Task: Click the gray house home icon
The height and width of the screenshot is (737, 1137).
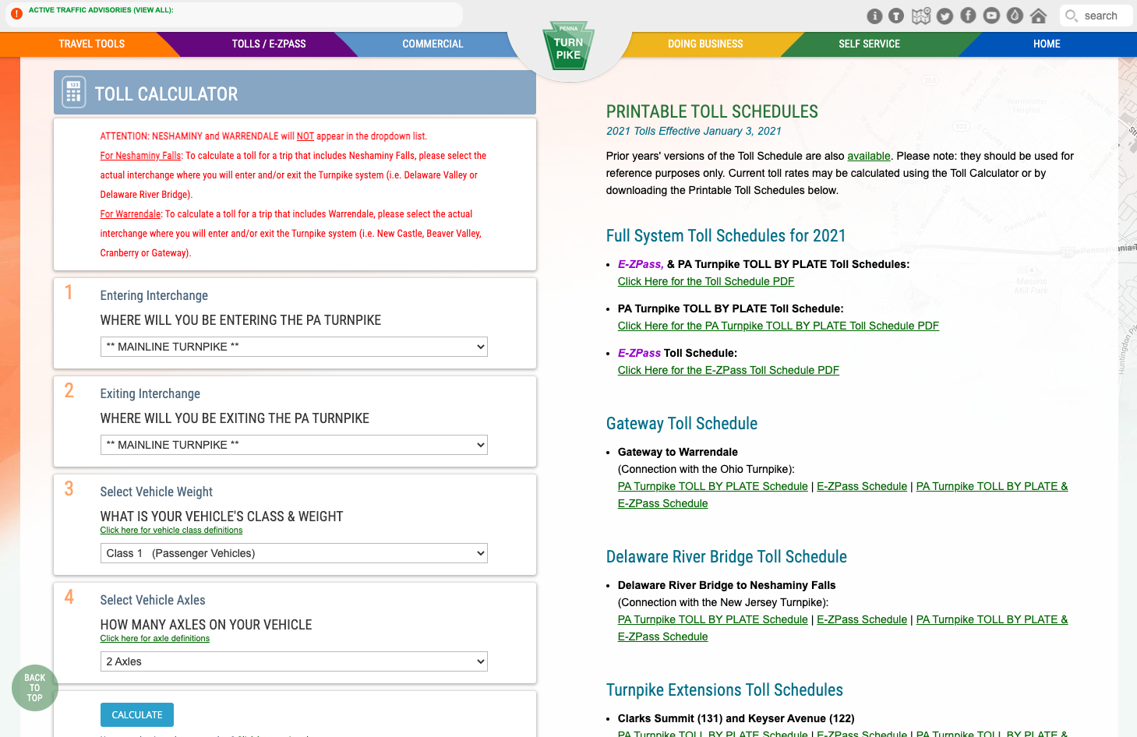Action: pos(1038,16)
